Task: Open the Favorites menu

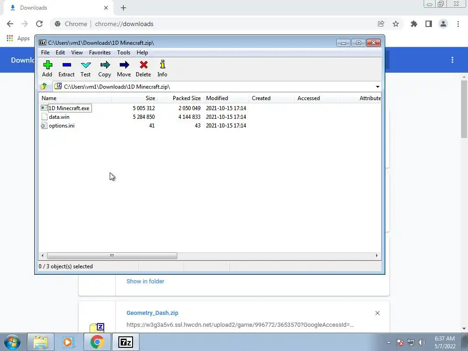Action: click(x=100, y=53)
